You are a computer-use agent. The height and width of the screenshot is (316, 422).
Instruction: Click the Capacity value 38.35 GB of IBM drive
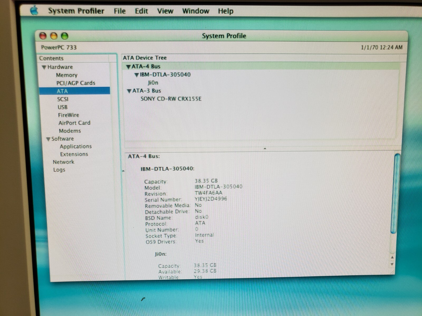coord(206,181)
